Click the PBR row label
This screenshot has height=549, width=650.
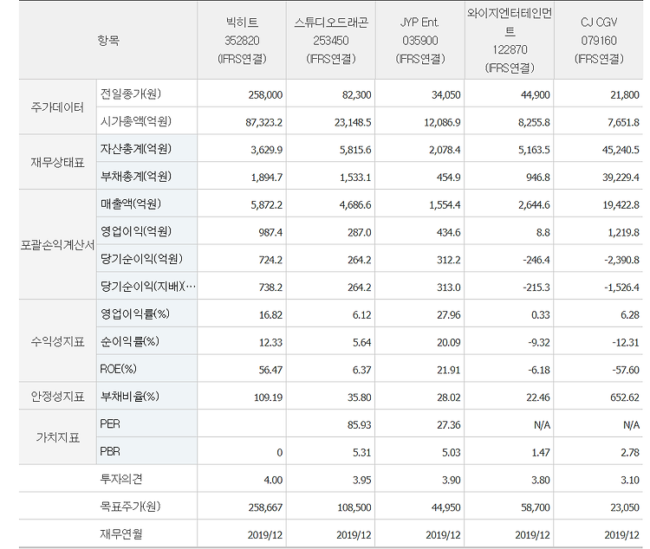110,451
